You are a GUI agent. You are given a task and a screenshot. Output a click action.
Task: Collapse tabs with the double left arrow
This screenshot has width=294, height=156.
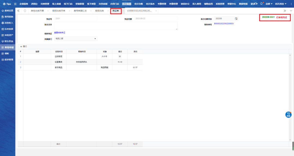click(x=19, y=11)
